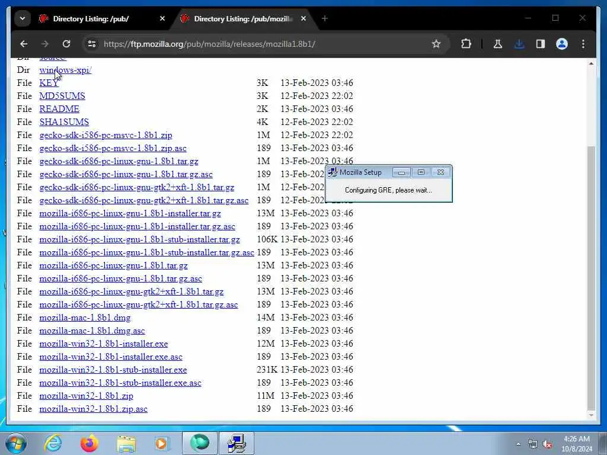This screenshot has width=607, height=455.
Task: Close the Directory Listing /pub/ tab
Action: tap(162, 18)
